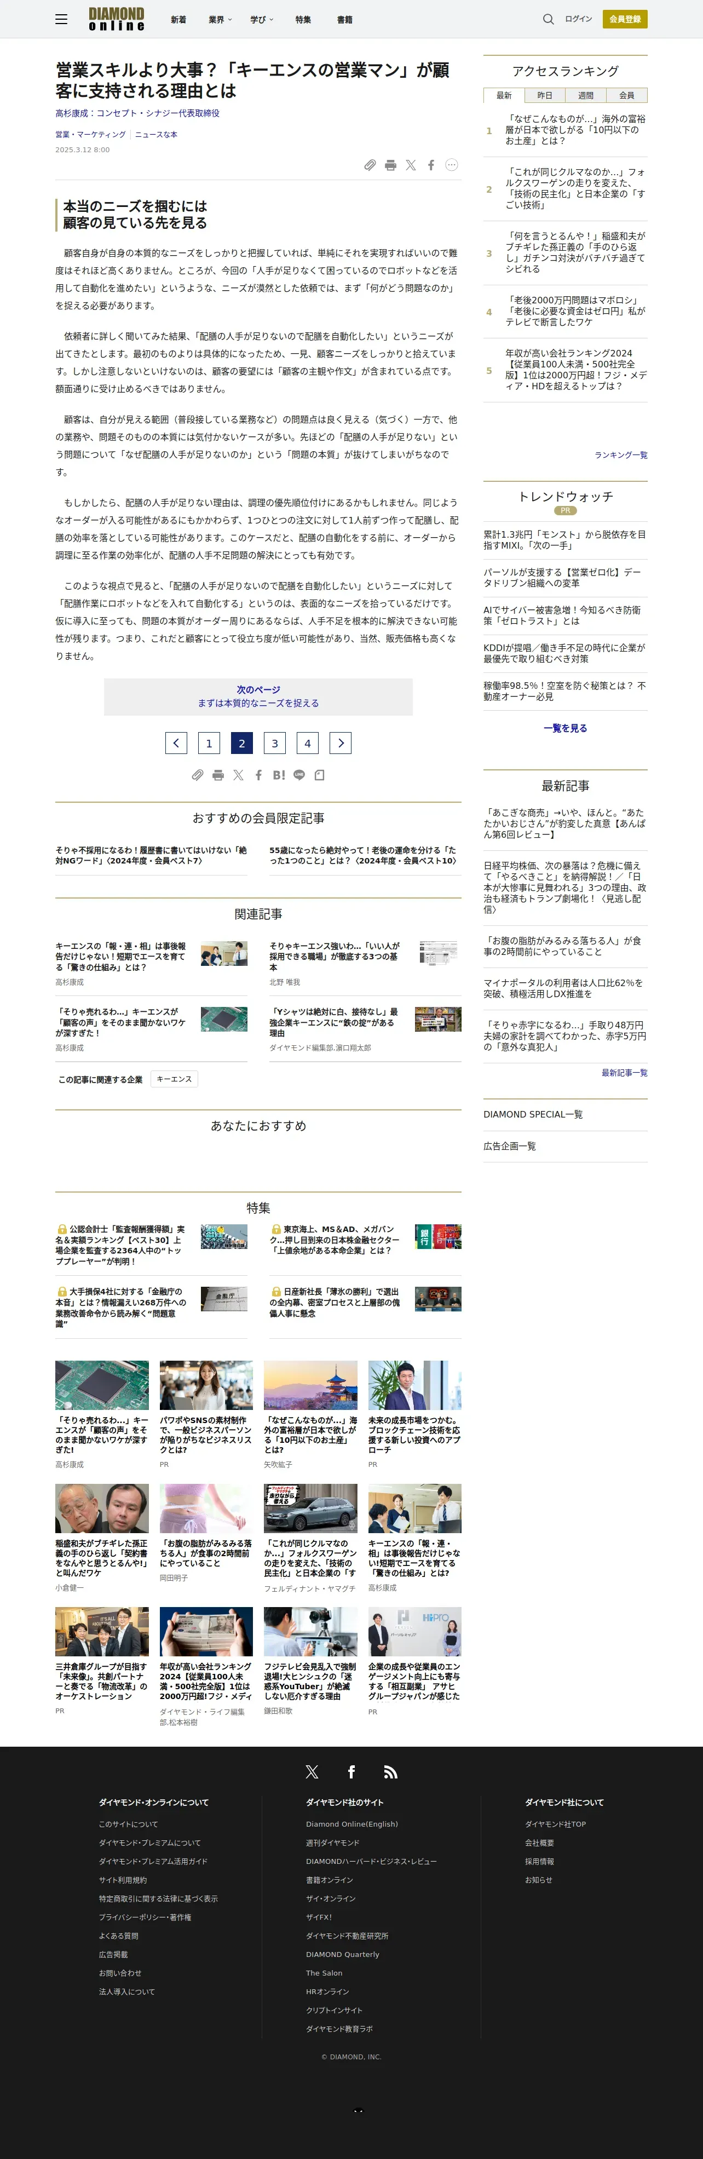Share on X using the icon under the pagination
The image size is (703, 2159).
tap(238, 775)
